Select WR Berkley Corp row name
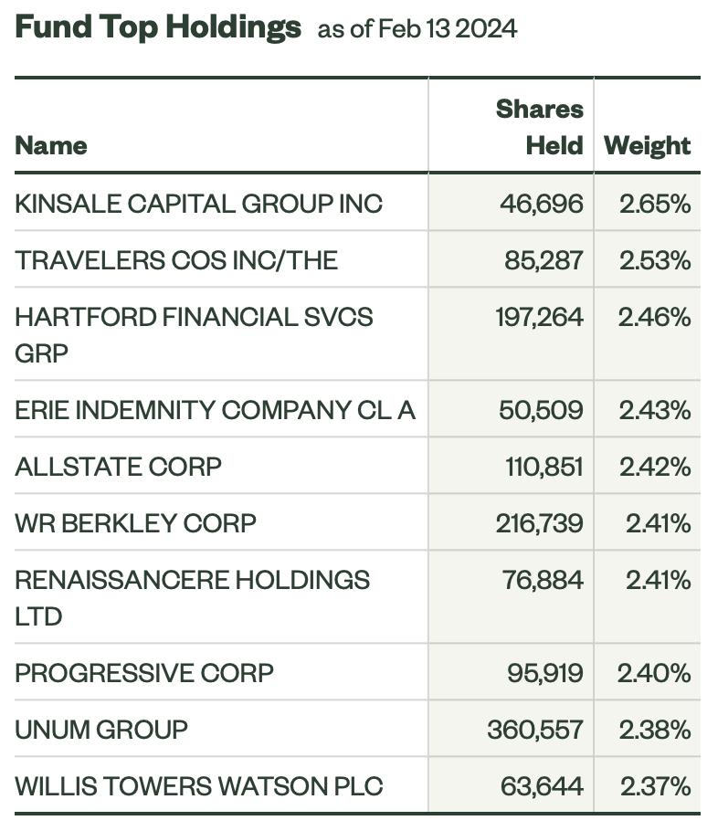 click(135, 523)
